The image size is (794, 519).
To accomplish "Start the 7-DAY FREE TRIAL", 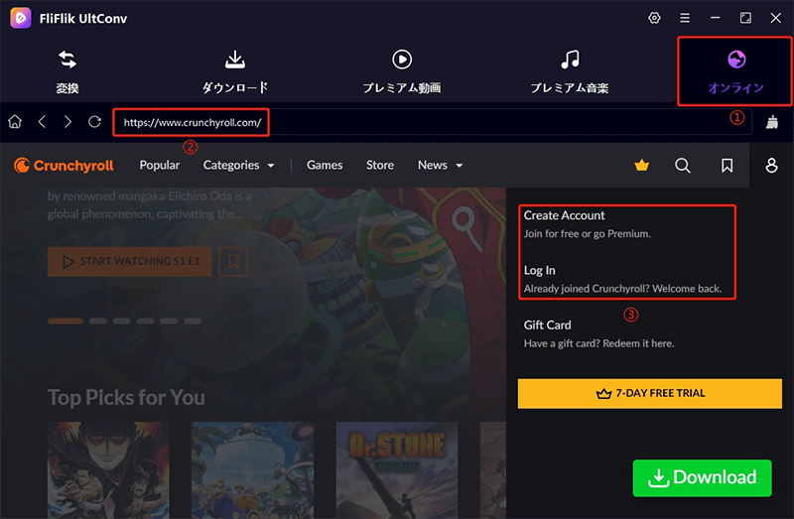I will [x=650, y=393].
